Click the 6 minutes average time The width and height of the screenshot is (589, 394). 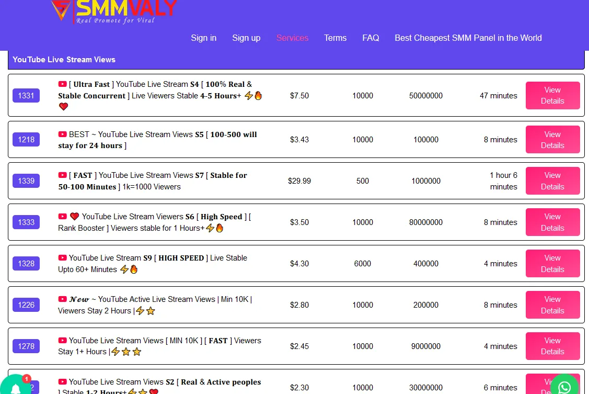pos(500,388)
